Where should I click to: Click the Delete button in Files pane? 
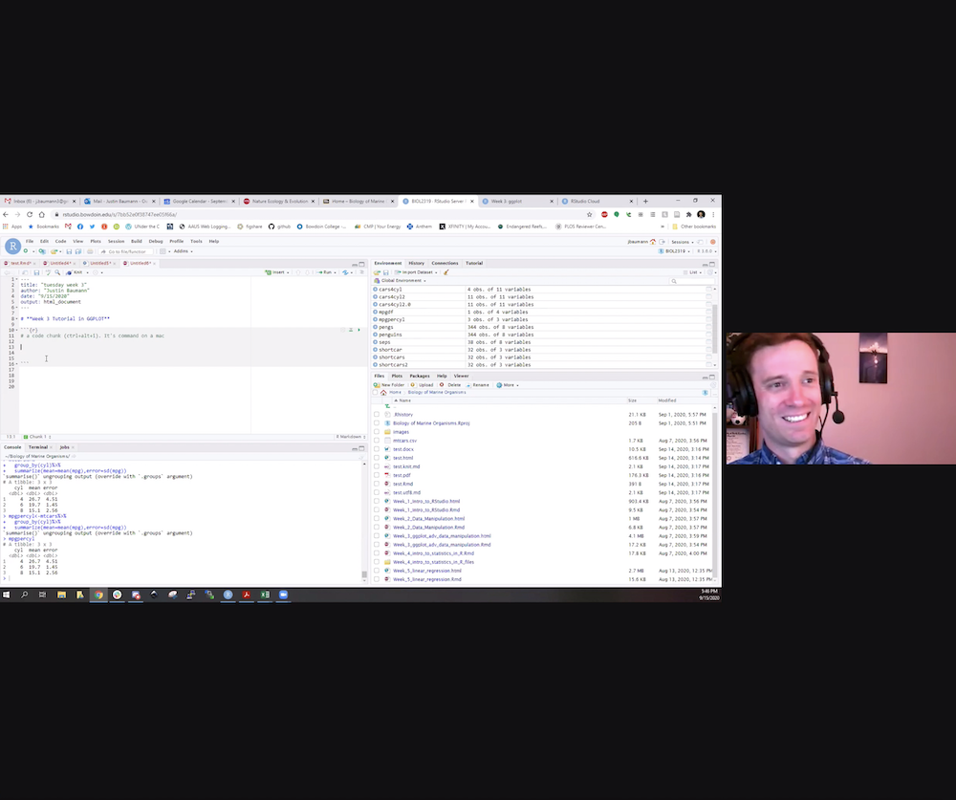pos(450,385)
